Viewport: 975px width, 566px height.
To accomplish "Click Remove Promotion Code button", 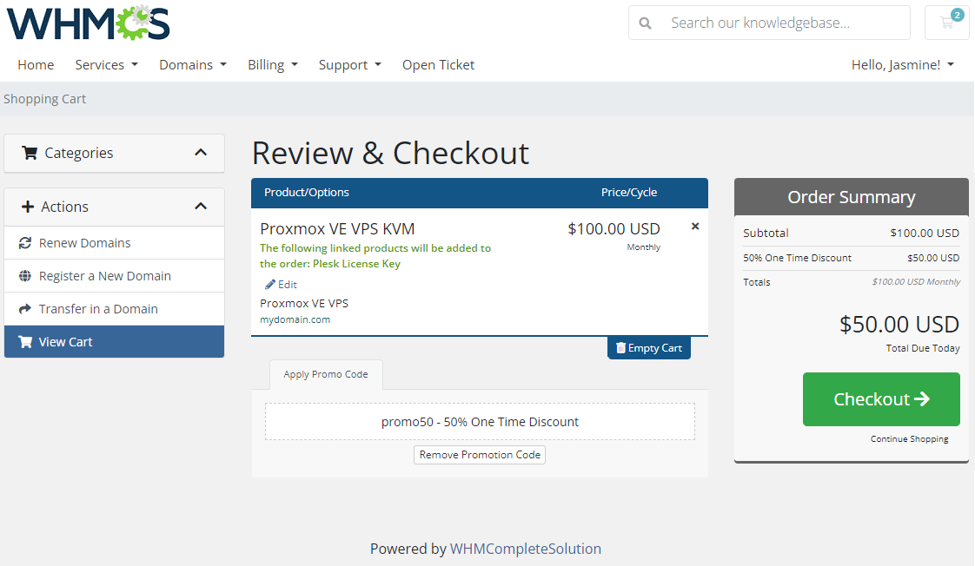I will click(x=480, y=455).
